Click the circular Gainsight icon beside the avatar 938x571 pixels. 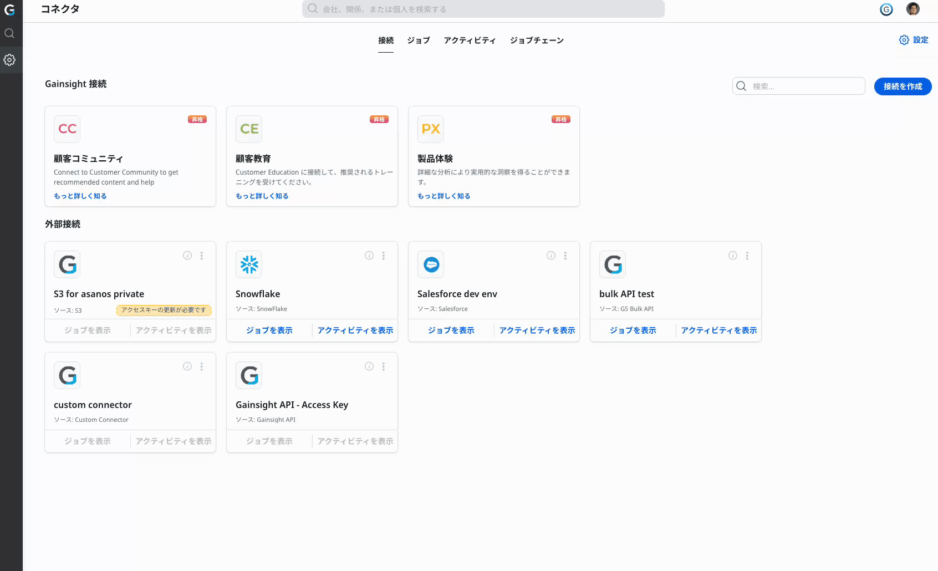point(886,9)
